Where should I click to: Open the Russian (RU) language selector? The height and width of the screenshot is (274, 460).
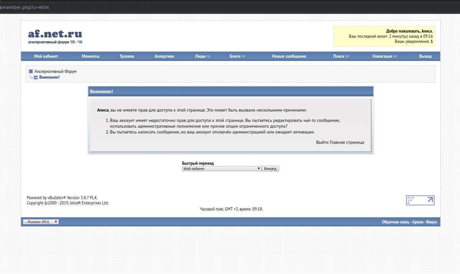41,222
